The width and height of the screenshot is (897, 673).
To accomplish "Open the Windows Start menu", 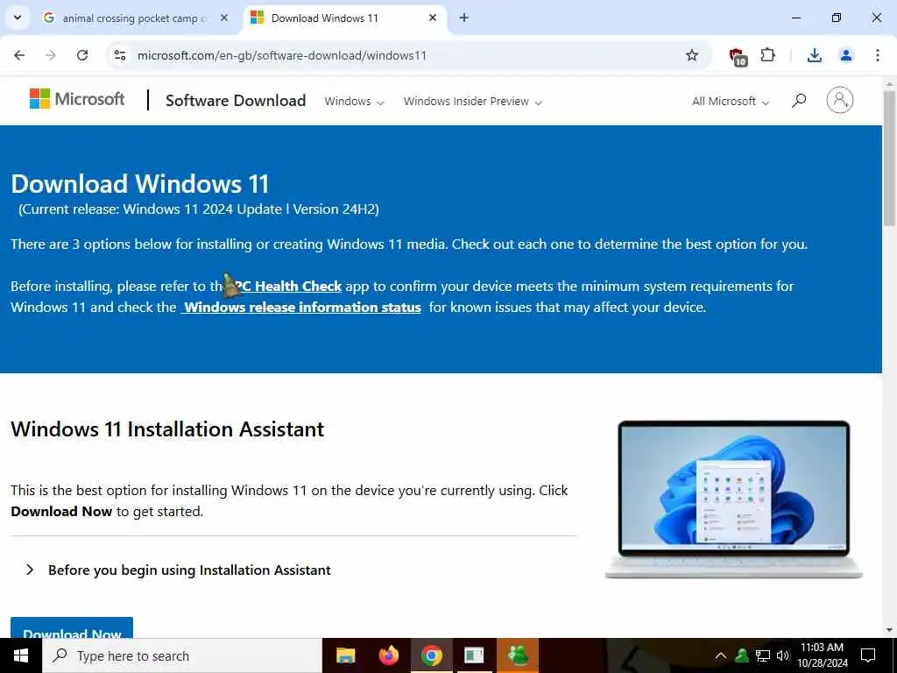I will (x=21, y=655).
